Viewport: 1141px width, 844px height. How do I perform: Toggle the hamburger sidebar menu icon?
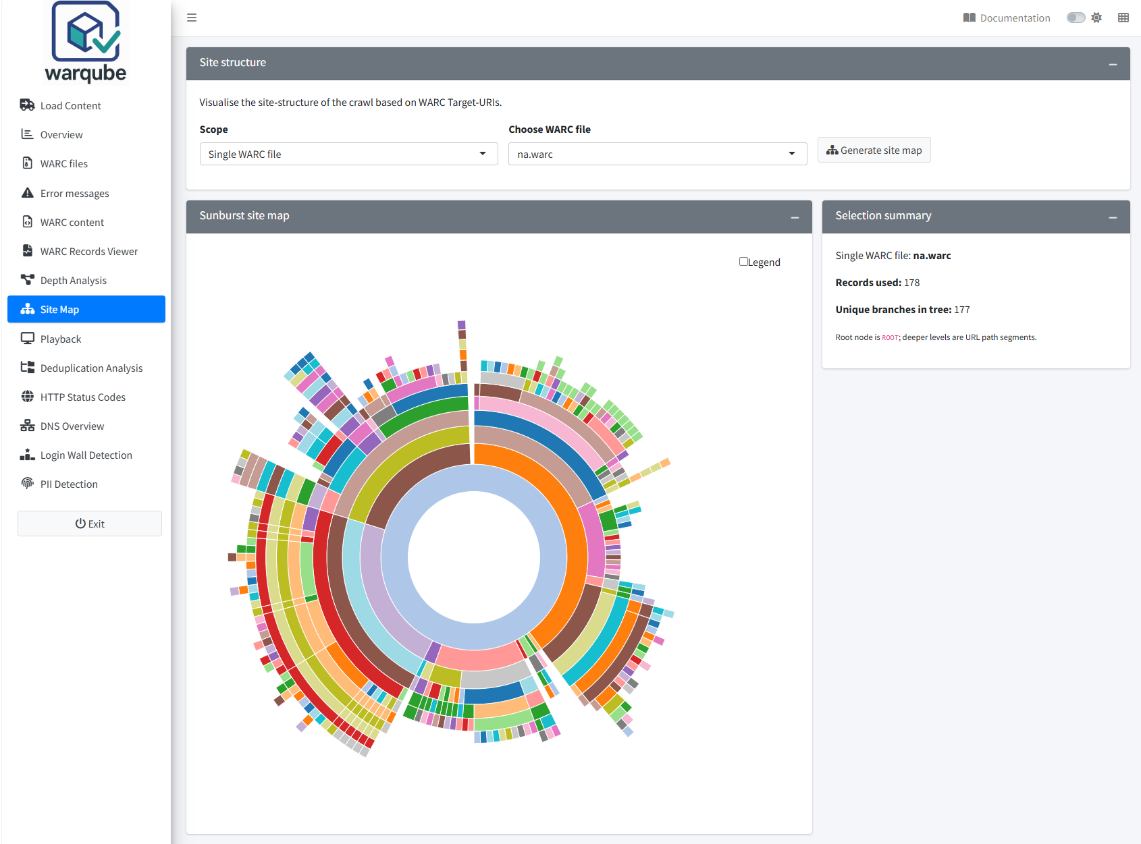click(192, 18)
